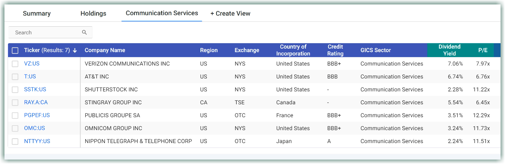
Task: Sort by GICS Sector column header
Action: click(376, 50)
